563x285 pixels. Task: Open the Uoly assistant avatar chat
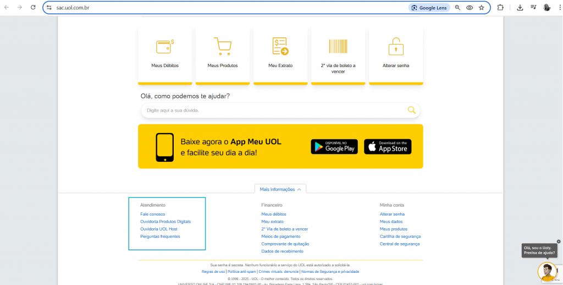coord(547,272)
